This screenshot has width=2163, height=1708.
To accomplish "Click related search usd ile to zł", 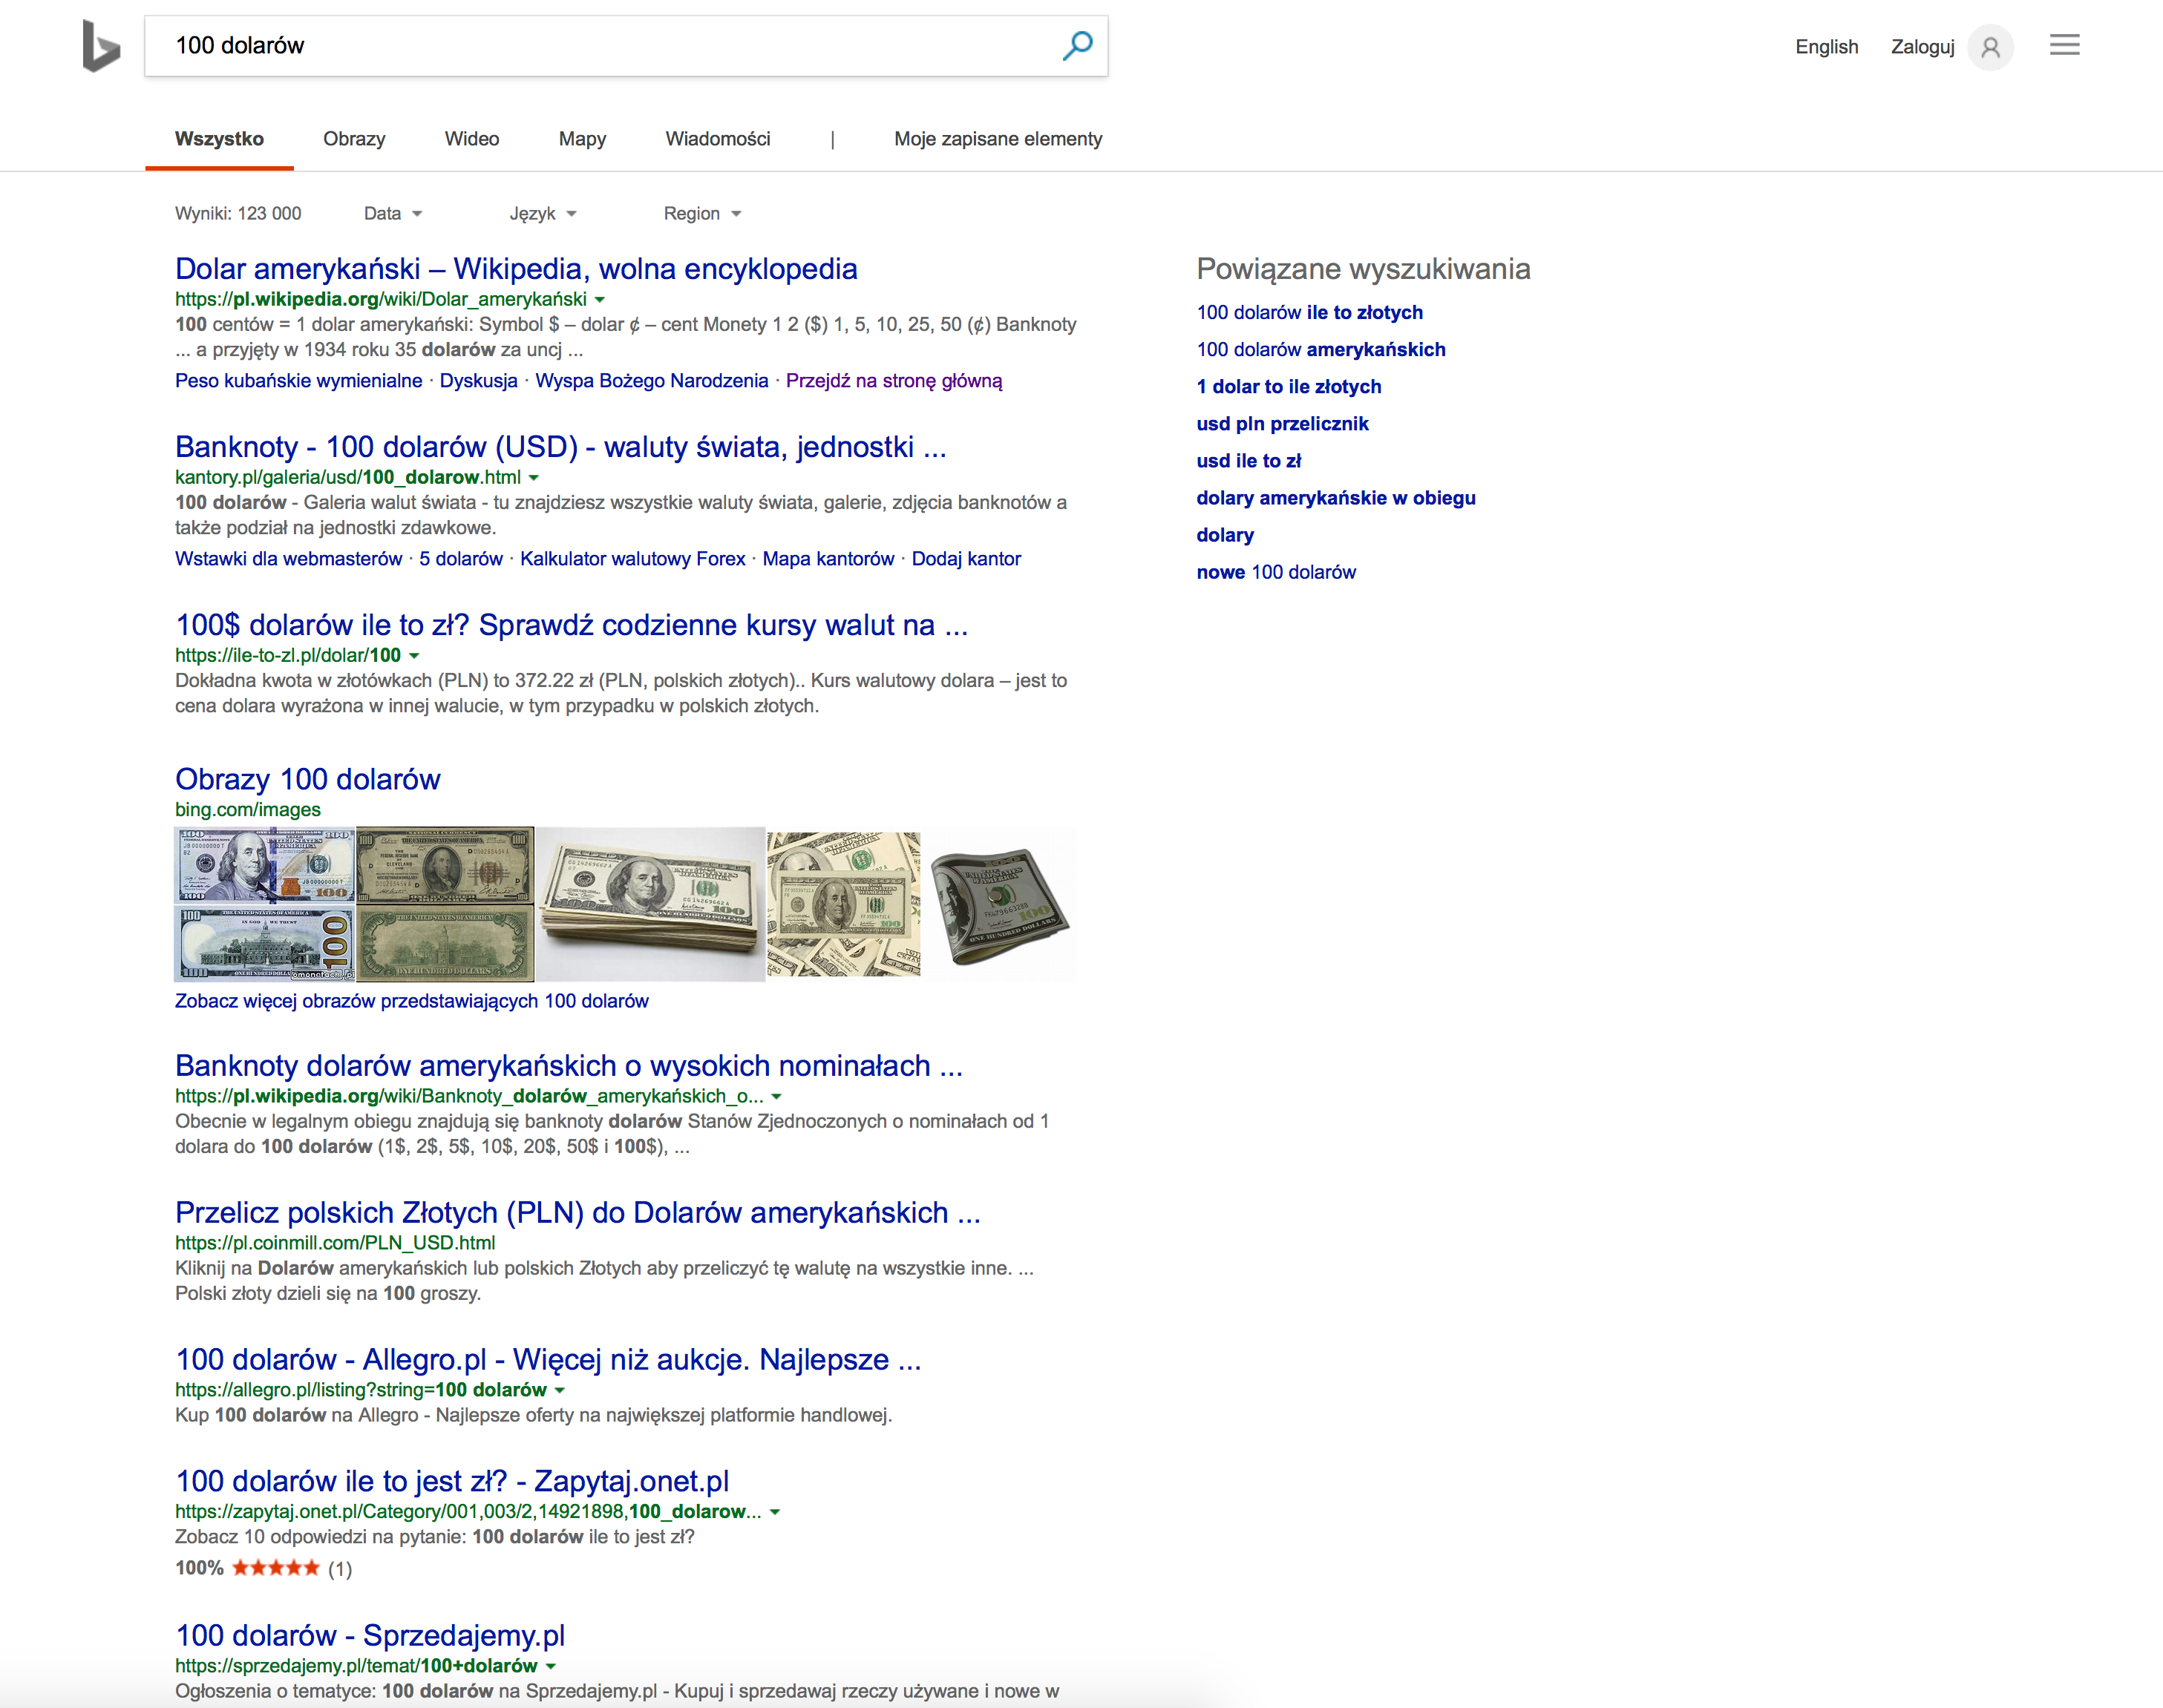I will click(1249, 460).
